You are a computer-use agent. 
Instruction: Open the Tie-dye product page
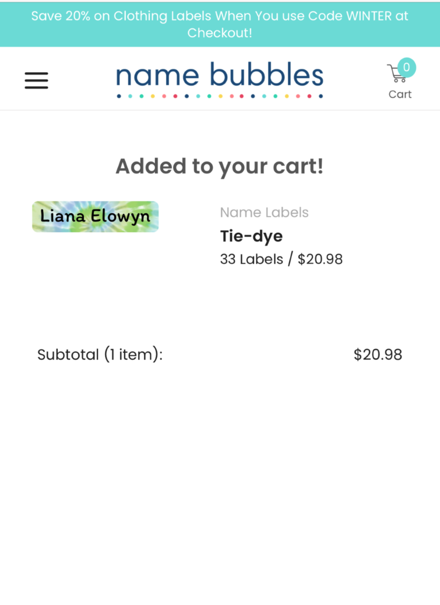251,236
